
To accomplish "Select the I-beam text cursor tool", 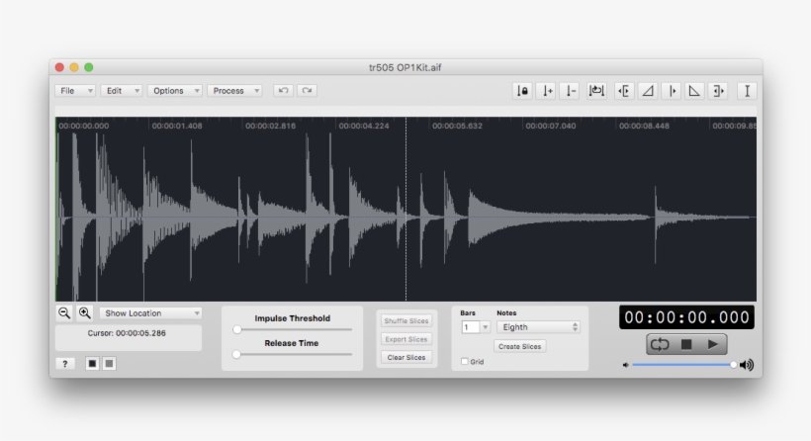I will click(747, 91).
